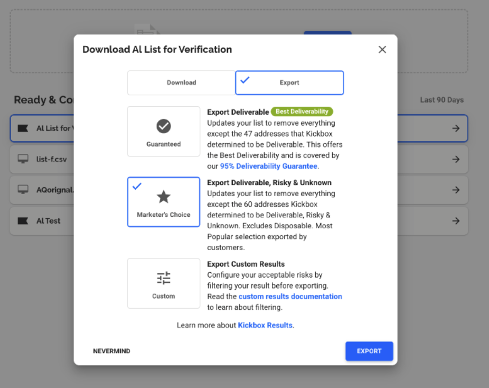Click the Guaranteed checkmark circle icon
Image resolution: width=489 pixels, height=388 pixels.
pyautogui.click(x=163, y=126)
